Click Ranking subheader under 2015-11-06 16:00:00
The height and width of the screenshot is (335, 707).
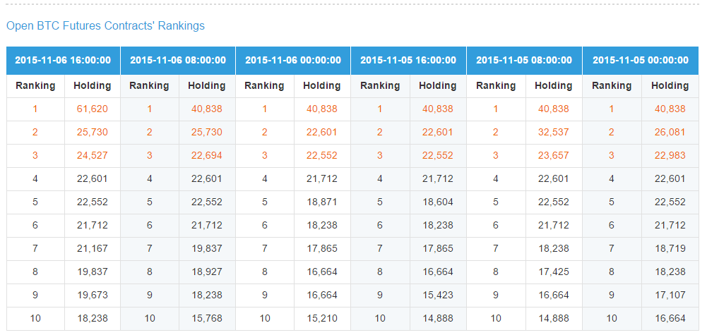[35, 85]
